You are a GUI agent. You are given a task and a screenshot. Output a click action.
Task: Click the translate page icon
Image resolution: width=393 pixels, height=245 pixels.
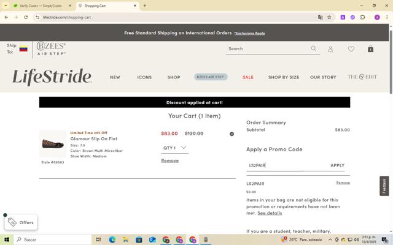pos(320,17)
